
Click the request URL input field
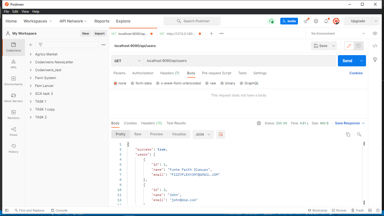[x=239, y=61]
